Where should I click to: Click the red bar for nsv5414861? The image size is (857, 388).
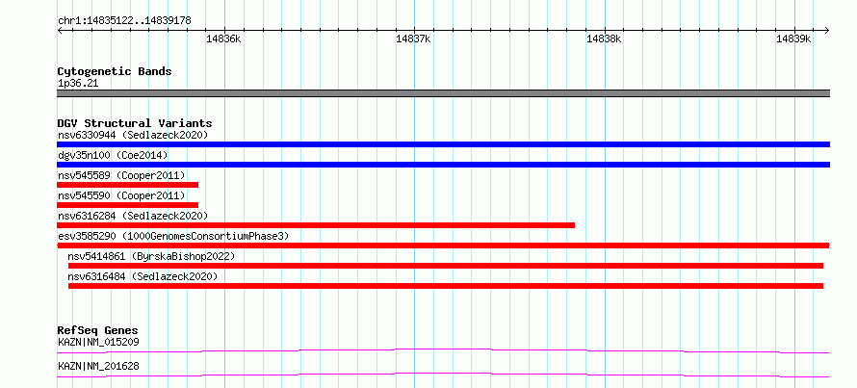click(x=446, y=266)
